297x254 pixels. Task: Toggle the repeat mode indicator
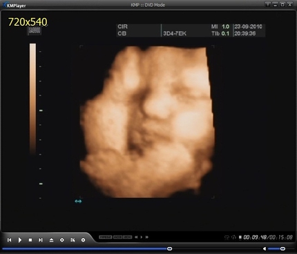tap(227, 237)
